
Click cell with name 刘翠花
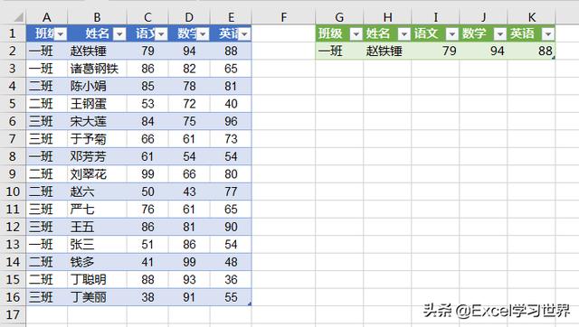click(x=97, y=174)
